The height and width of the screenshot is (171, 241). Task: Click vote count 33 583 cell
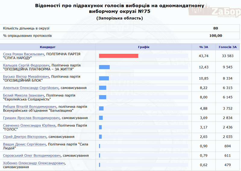228,56
